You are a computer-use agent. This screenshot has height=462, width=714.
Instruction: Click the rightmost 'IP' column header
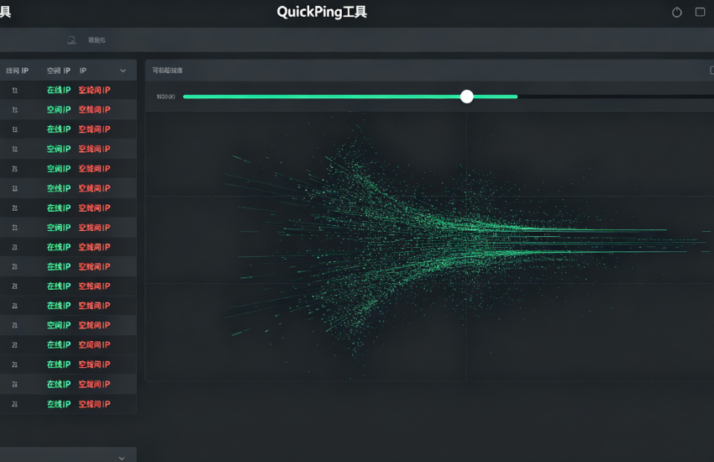(83, 71)
